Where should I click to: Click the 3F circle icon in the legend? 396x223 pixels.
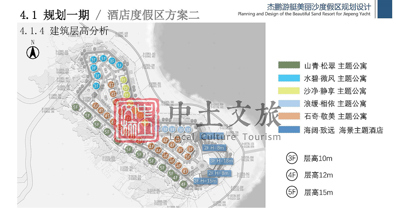point(291,158)
